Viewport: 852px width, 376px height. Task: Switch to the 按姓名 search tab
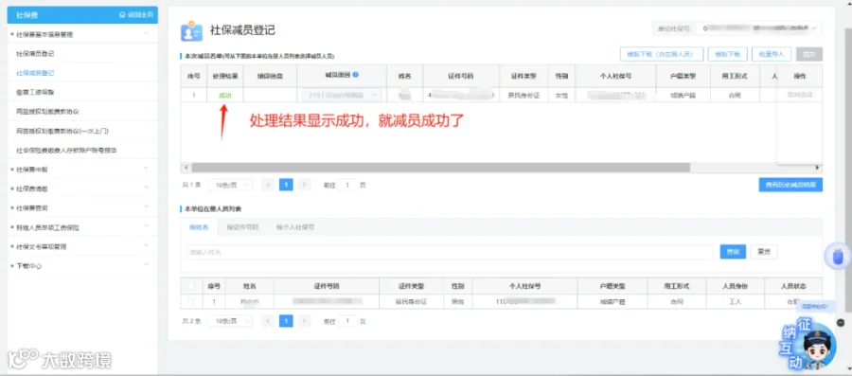(199, 227)
